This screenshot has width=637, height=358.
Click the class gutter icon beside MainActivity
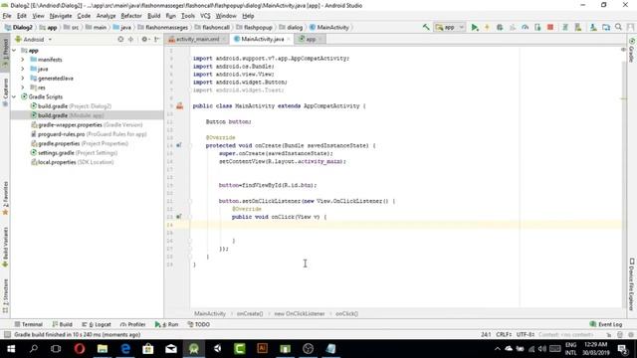pyautogui.click(x=179, y=106)
